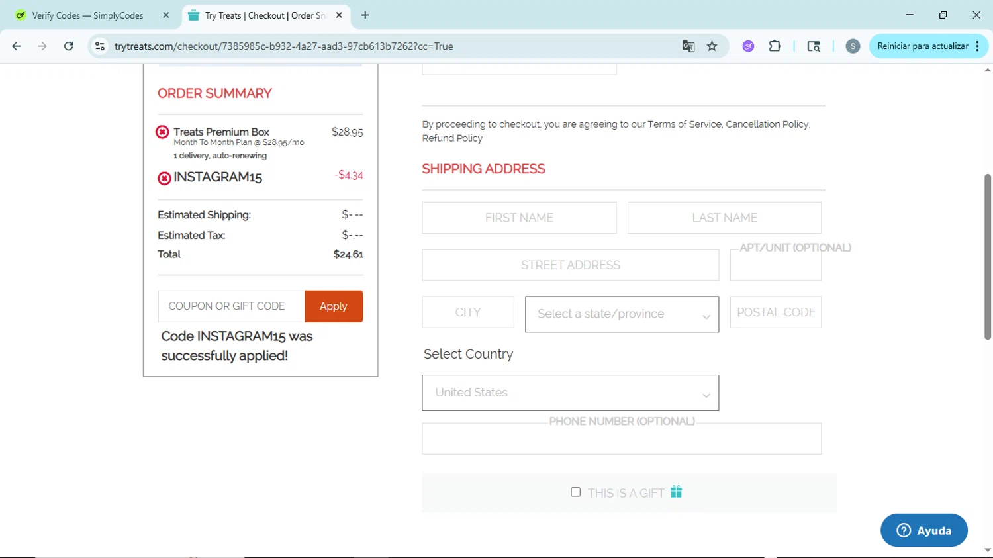Bookmark this page with the star

click(712, 46)
